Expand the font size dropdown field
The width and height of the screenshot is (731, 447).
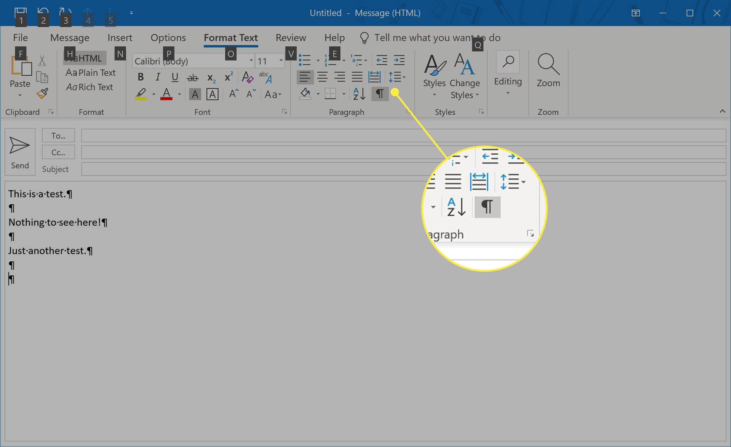coord(280,61)
